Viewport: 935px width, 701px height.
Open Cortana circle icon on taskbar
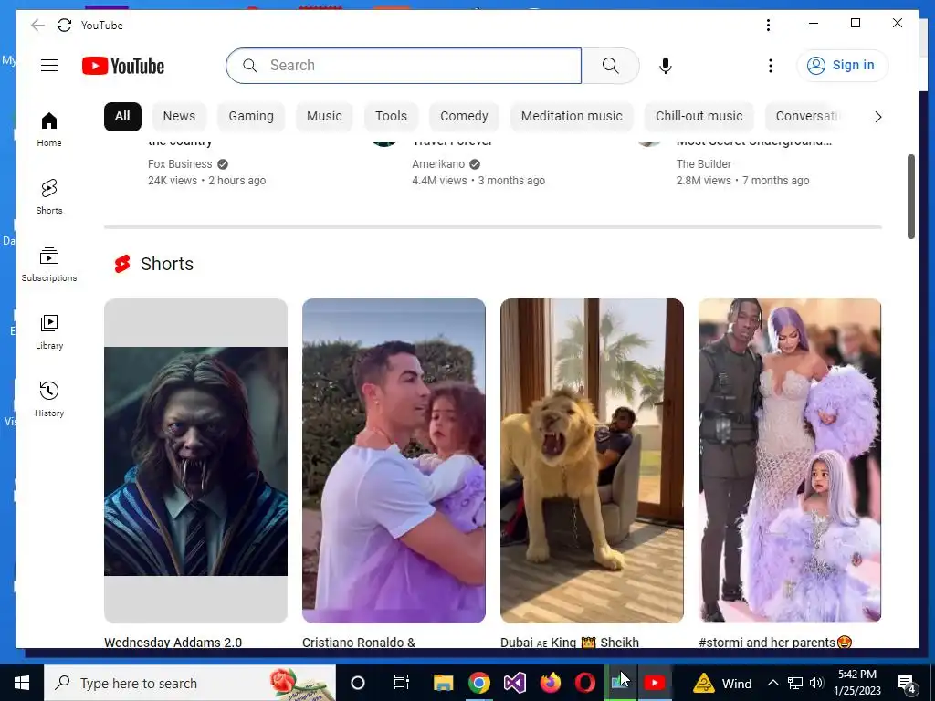pyautogui.click(x=358, y=683)
